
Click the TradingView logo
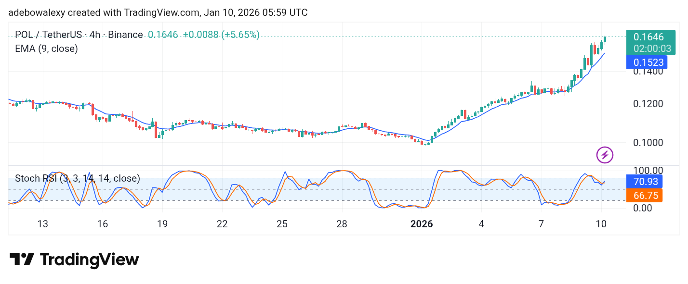pos(74,260)
